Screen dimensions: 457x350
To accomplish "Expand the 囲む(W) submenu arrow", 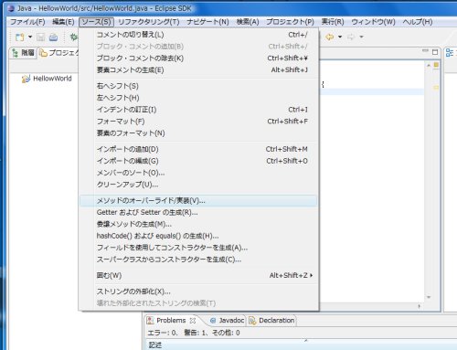I will [x=311, y=275].
